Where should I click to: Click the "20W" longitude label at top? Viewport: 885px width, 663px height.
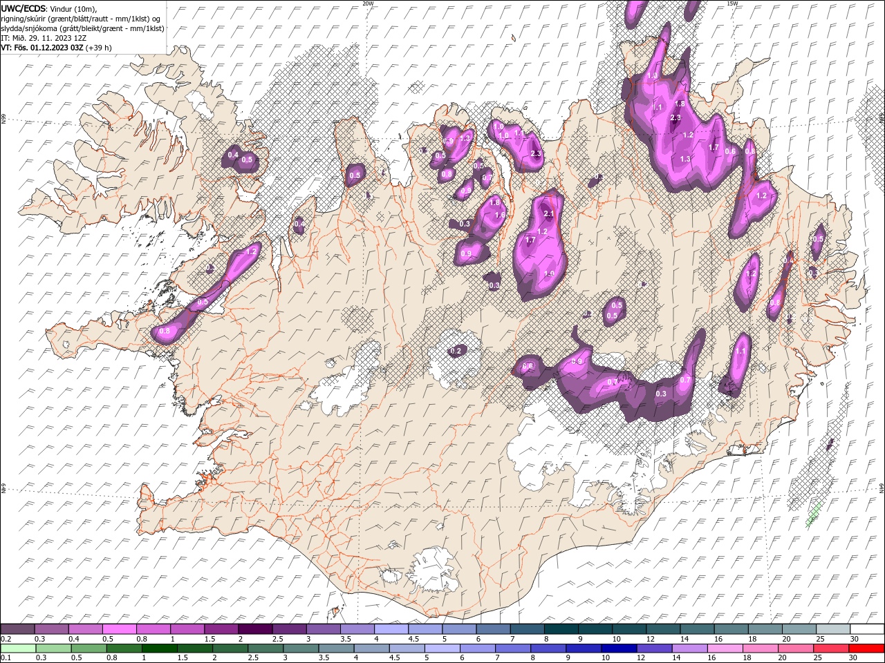(x=368, y=3)
